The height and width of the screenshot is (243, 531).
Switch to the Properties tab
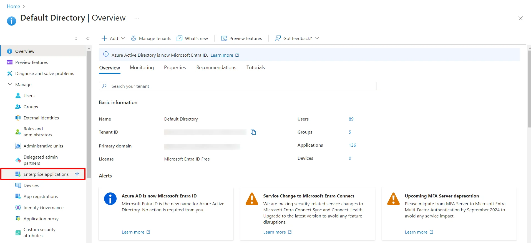pyautogui.click(x=175, y=67)
